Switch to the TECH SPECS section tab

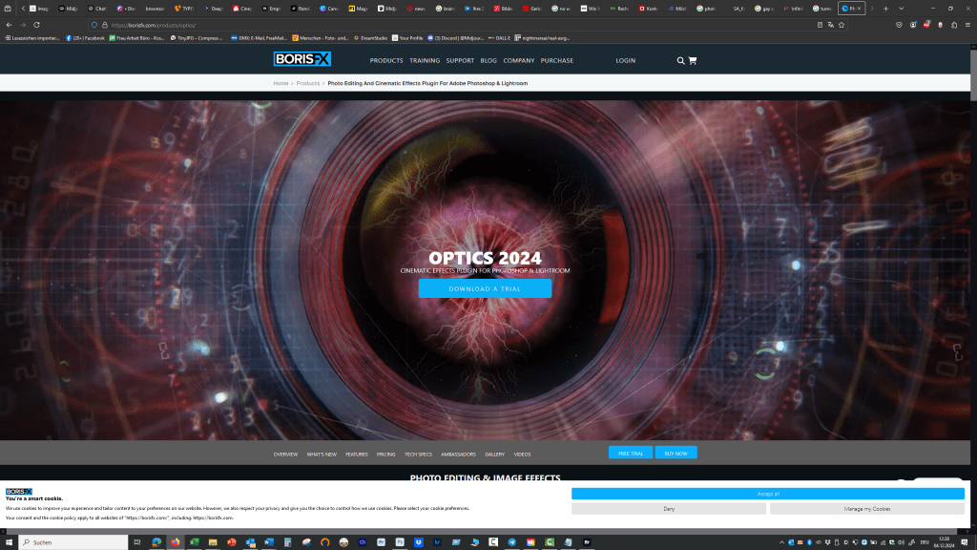[x=418, y=454]
